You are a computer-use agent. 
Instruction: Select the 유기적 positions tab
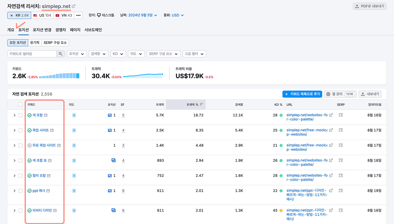click(35, 43)
